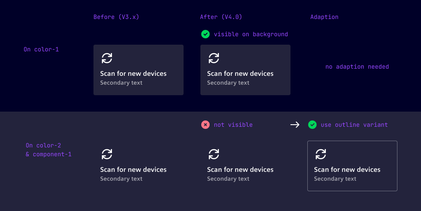Click the 'Adaption' column heading
Screen dimensions: 421x211
pos(324,17)
